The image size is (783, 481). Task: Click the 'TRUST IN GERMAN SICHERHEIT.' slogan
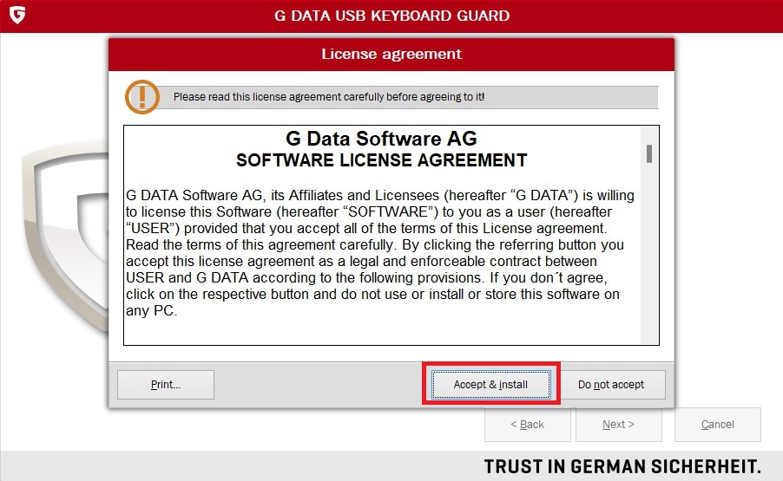coord(622,466)
